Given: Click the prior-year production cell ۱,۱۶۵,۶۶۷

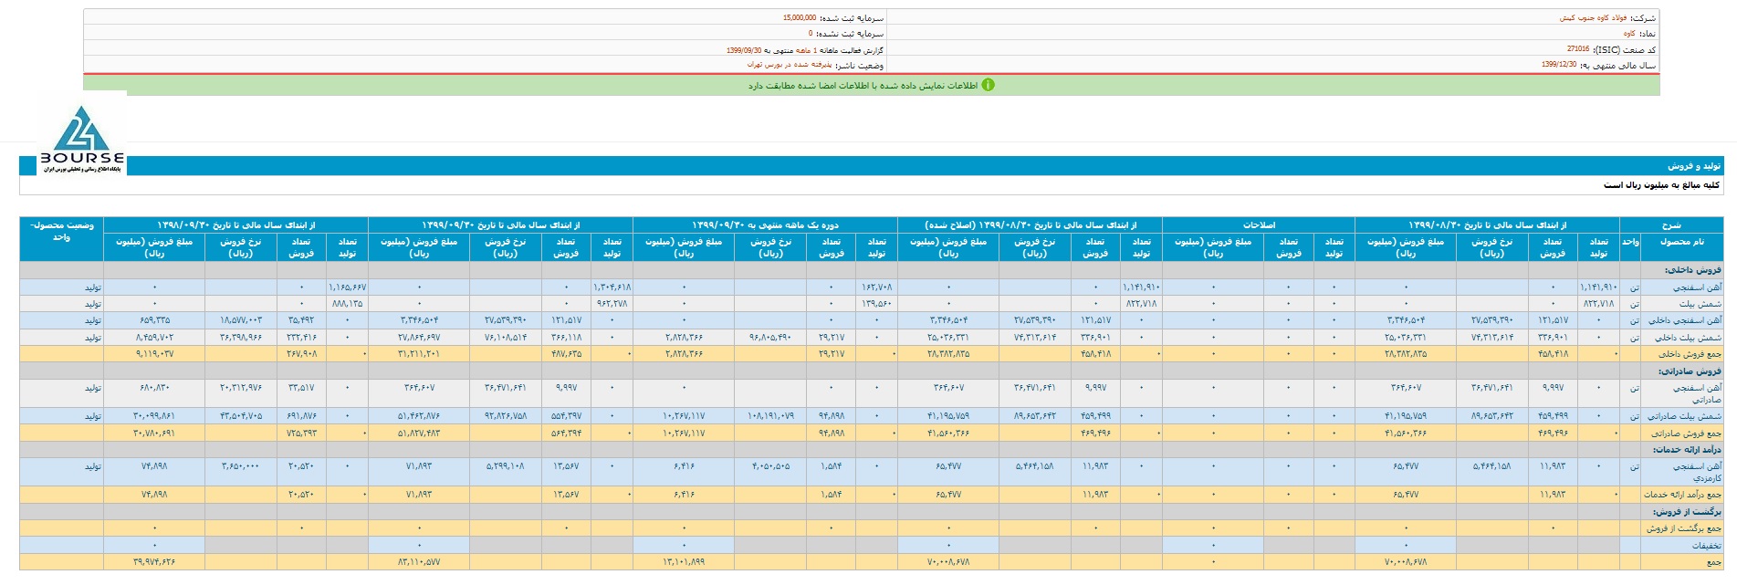Looking at the screenshot, I should pyautogui.click(x=347, y=287).
